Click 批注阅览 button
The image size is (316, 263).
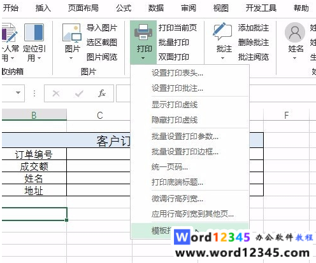(254, 57)
